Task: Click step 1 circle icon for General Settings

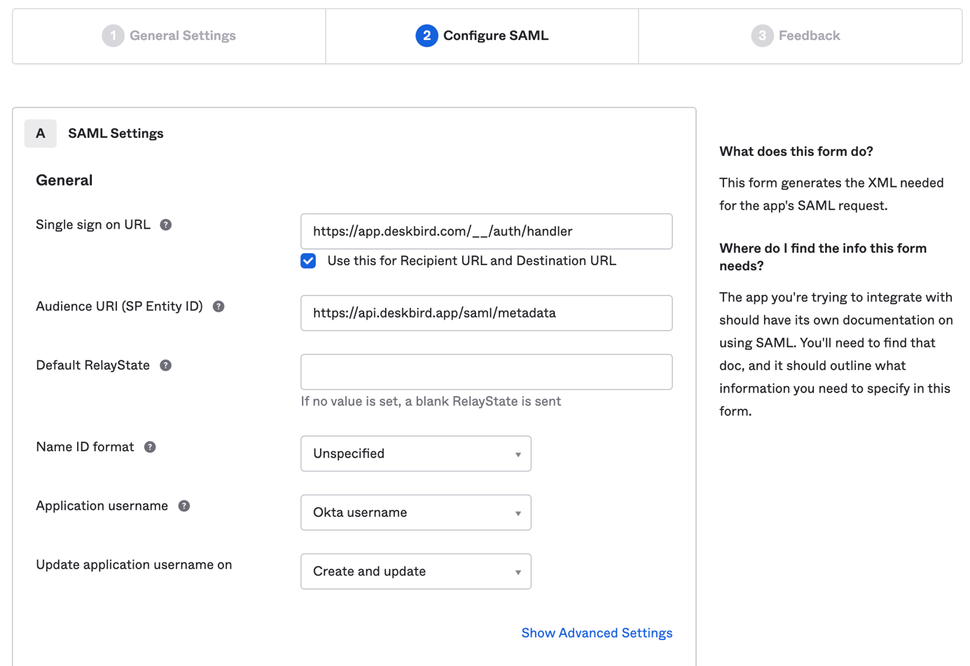Action: [113, 36]
